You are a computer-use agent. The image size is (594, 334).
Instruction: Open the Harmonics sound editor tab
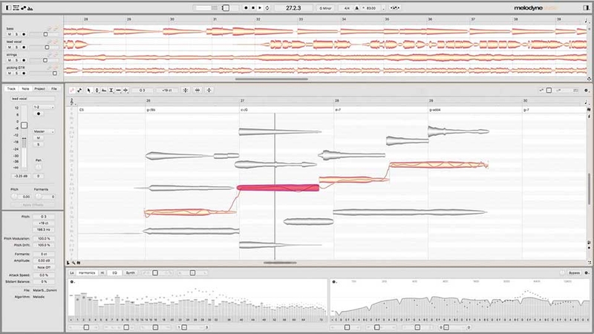pyautogui.click(x=87, y=272)
